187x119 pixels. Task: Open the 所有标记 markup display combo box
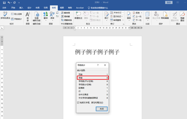pos(119,13)
